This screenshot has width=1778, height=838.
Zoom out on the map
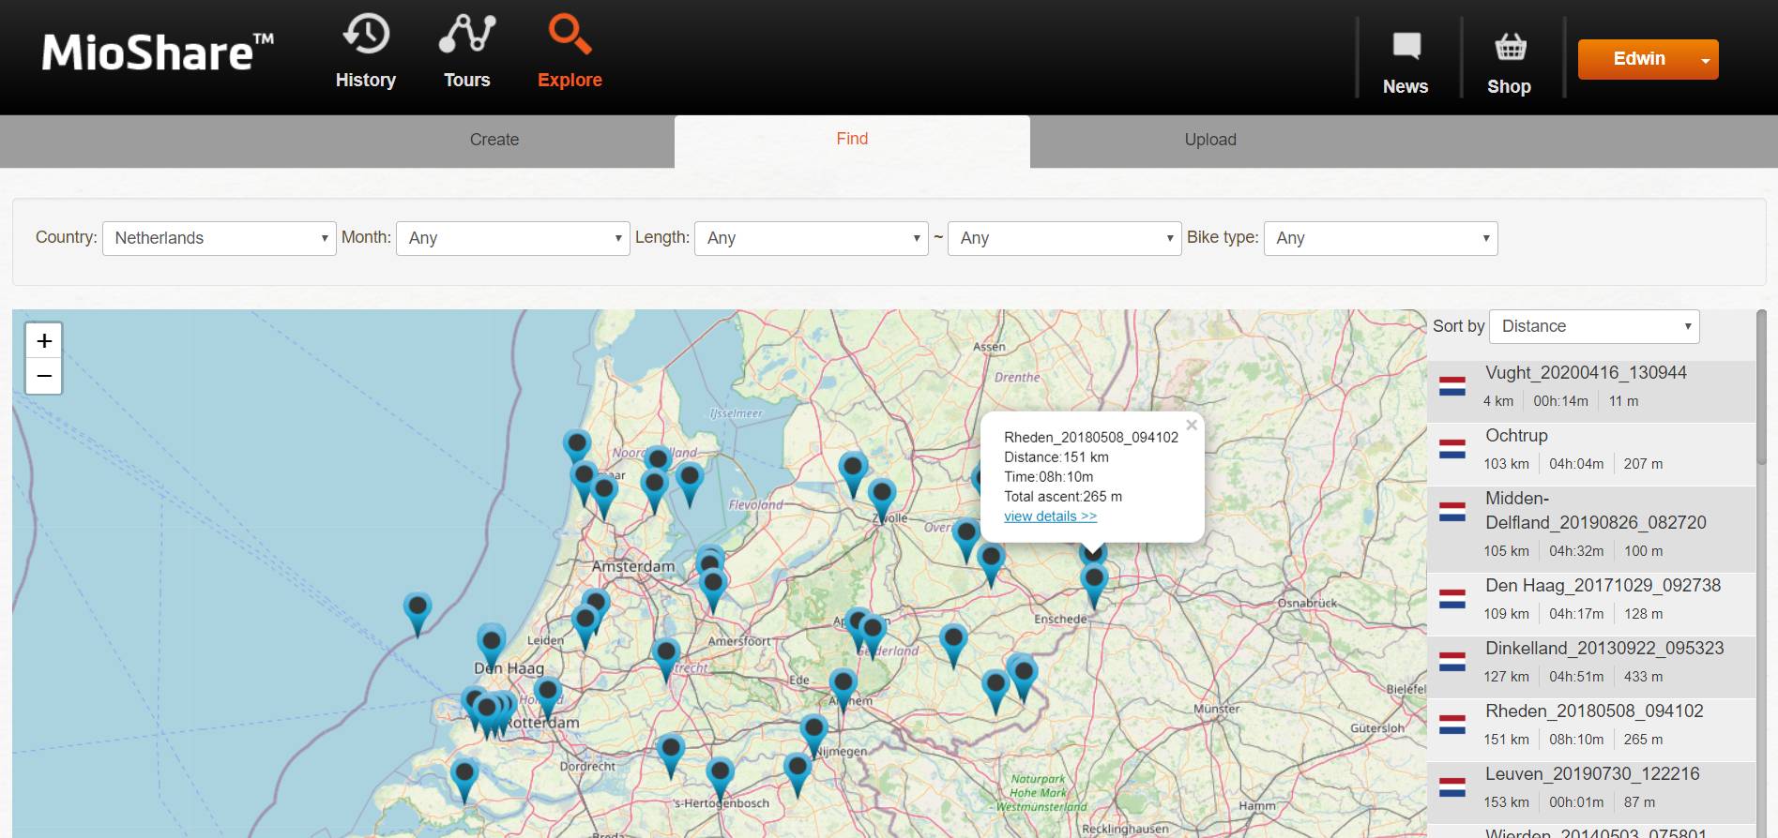tap(44, 376)
